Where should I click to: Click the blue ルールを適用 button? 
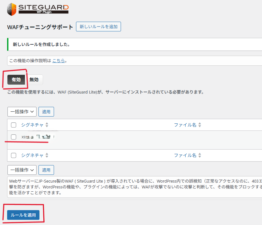23,215
